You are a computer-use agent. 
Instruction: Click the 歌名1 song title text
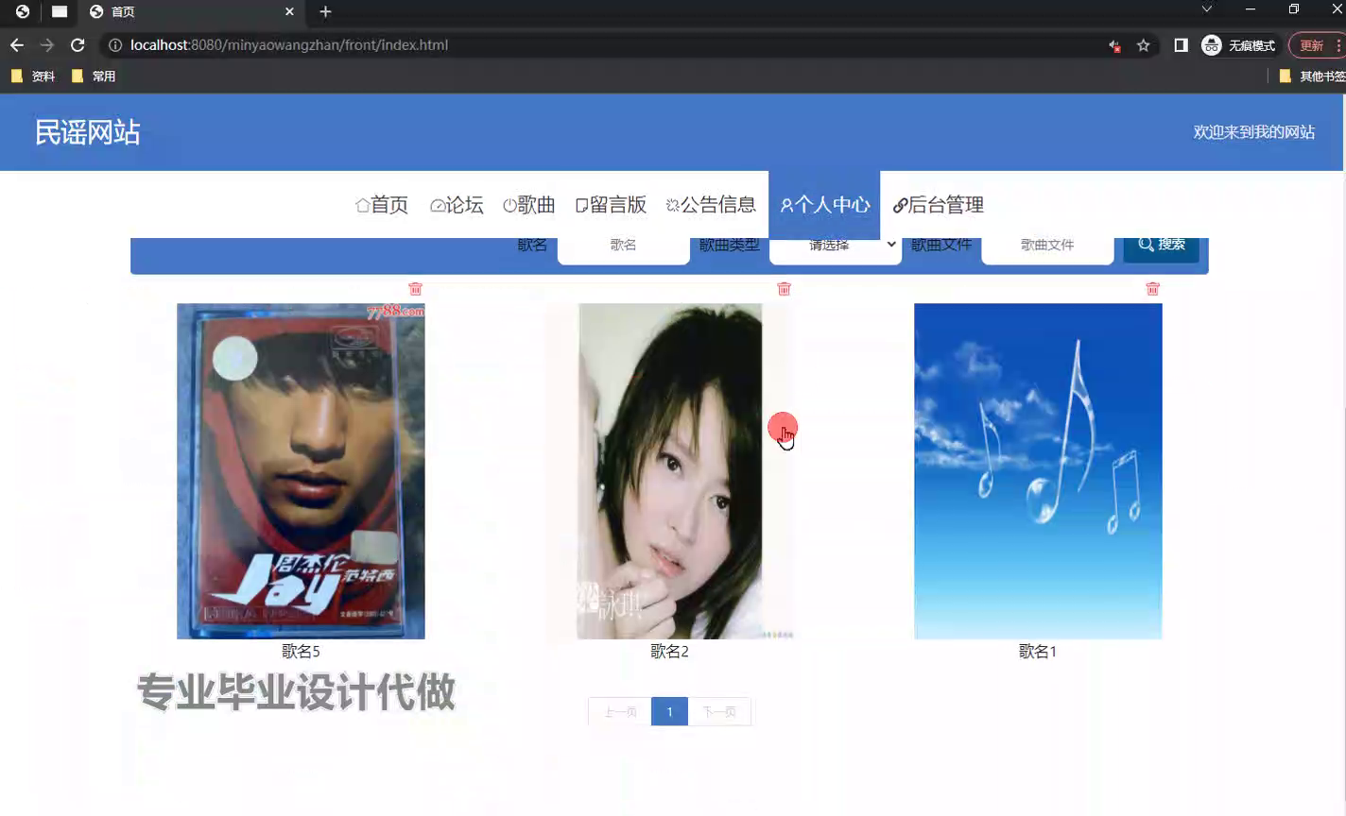(x=1038, y=652)
